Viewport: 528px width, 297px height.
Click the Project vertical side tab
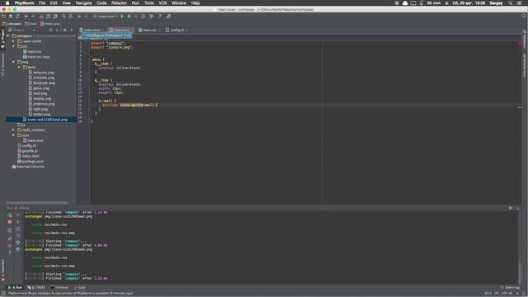(2, 38)
